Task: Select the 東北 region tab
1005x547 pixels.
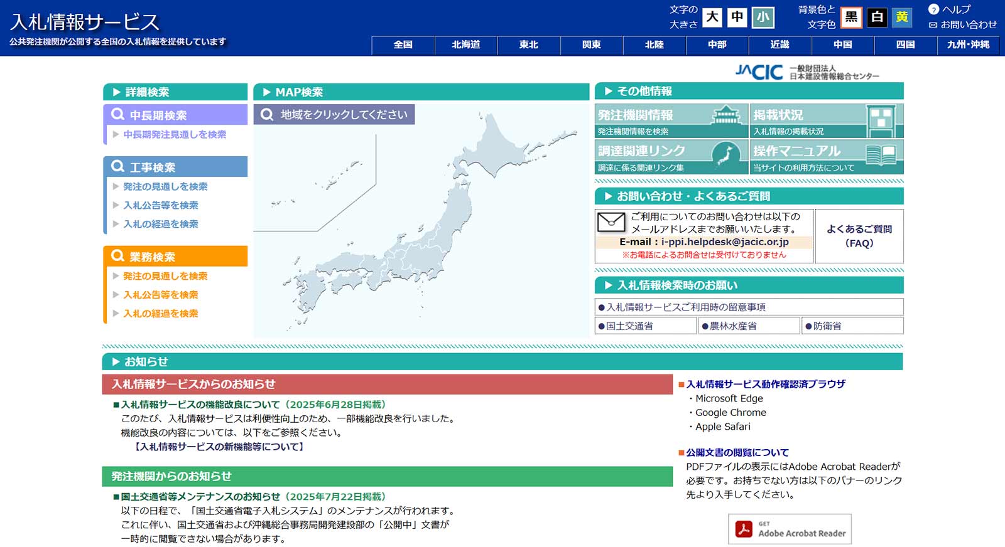Action: (529, 45)
